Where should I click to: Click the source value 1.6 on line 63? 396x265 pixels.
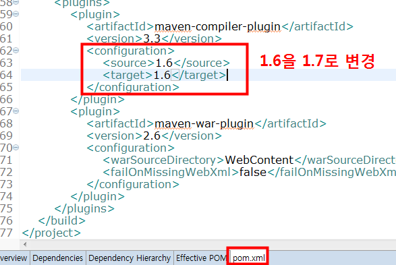click(x=164, y=63)
